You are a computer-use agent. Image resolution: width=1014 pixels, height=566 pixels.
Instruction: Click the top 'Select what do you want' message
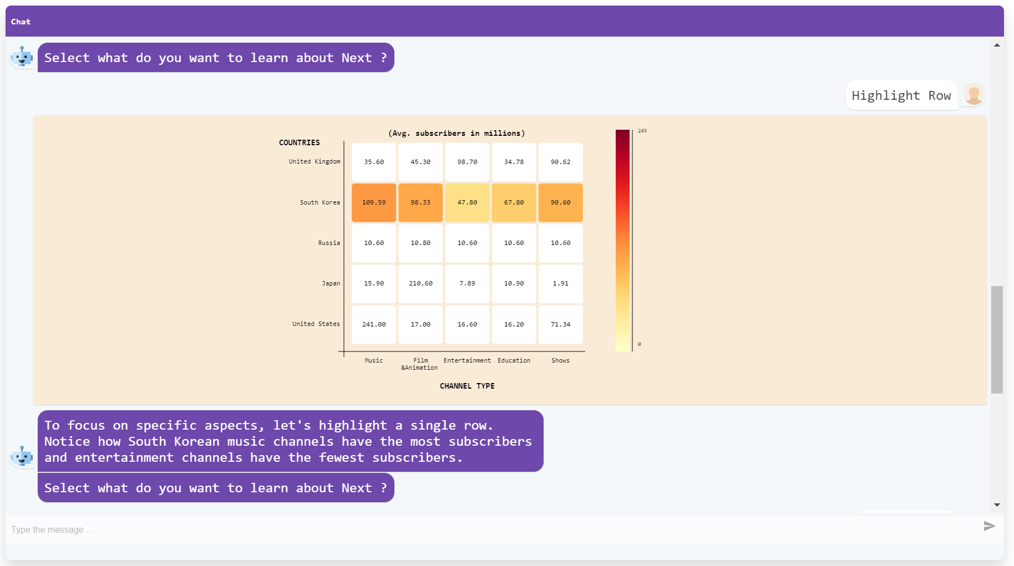(x=216, y=58)
